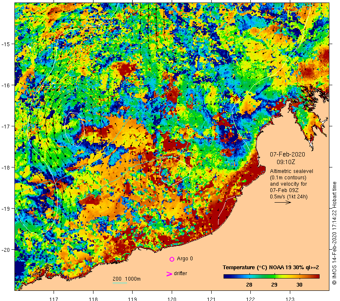Image resolution: width=340 pixels, height=301 pixels.
Task: Click the -15 latitude axis label
Action: (x=6, y=44)
